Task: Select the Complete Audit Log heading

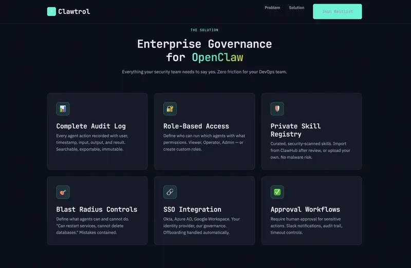Action: click(91, 126)
